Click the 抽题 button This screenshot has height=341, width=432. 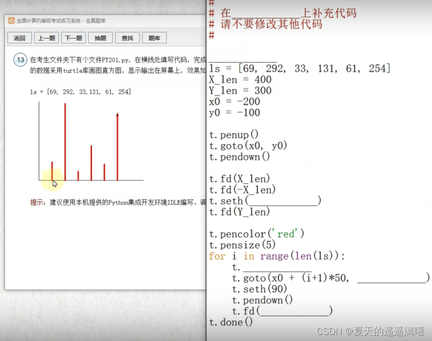101,38
